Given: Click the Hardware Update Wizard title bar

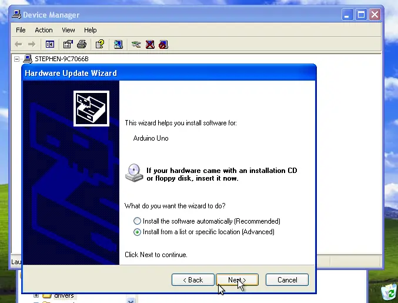Looking at the screenshot, I should 169,73.
